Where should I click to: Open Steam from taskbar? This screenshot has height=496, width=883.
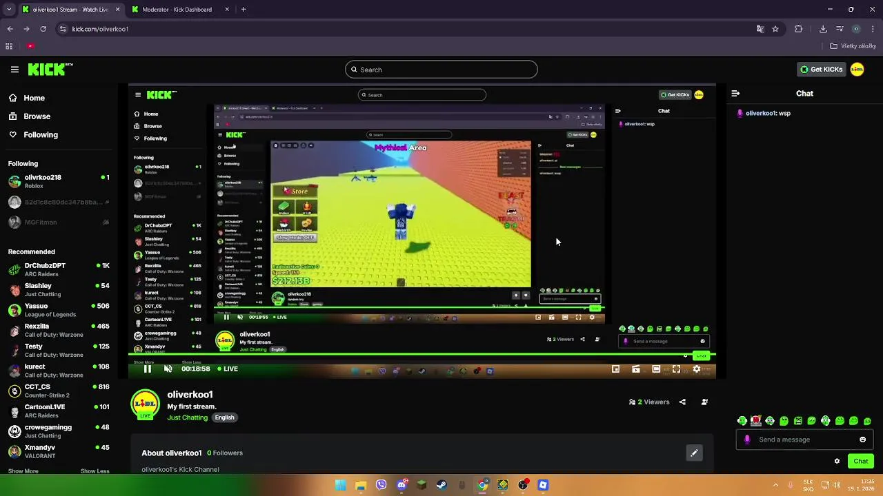click(441, 485)
